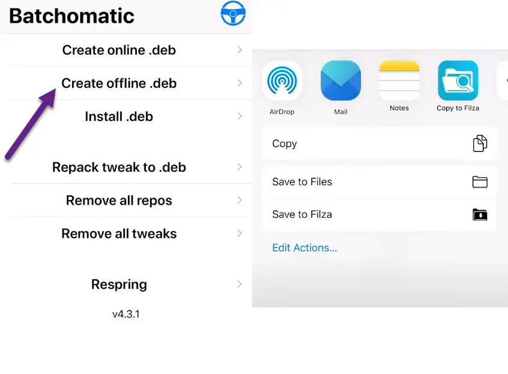Expand chevron beside Remove all repos
This screenshot has height=374, width=508.
pos(240,200)
